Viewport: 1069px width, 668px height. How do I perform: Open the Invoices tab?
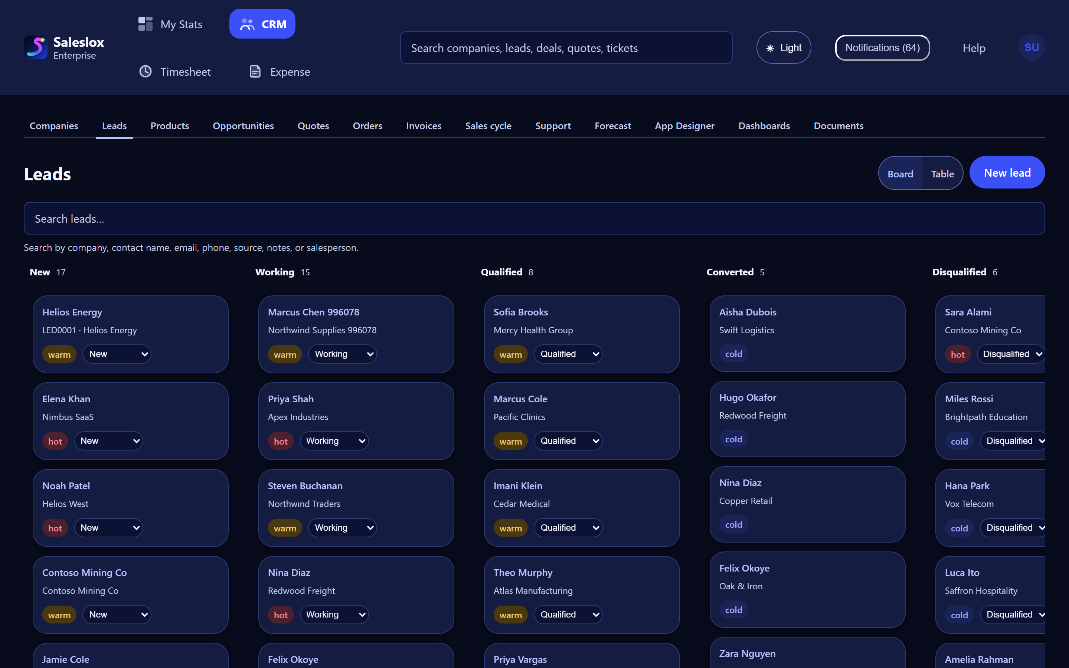pyautogui.click(x=424, y=126)
